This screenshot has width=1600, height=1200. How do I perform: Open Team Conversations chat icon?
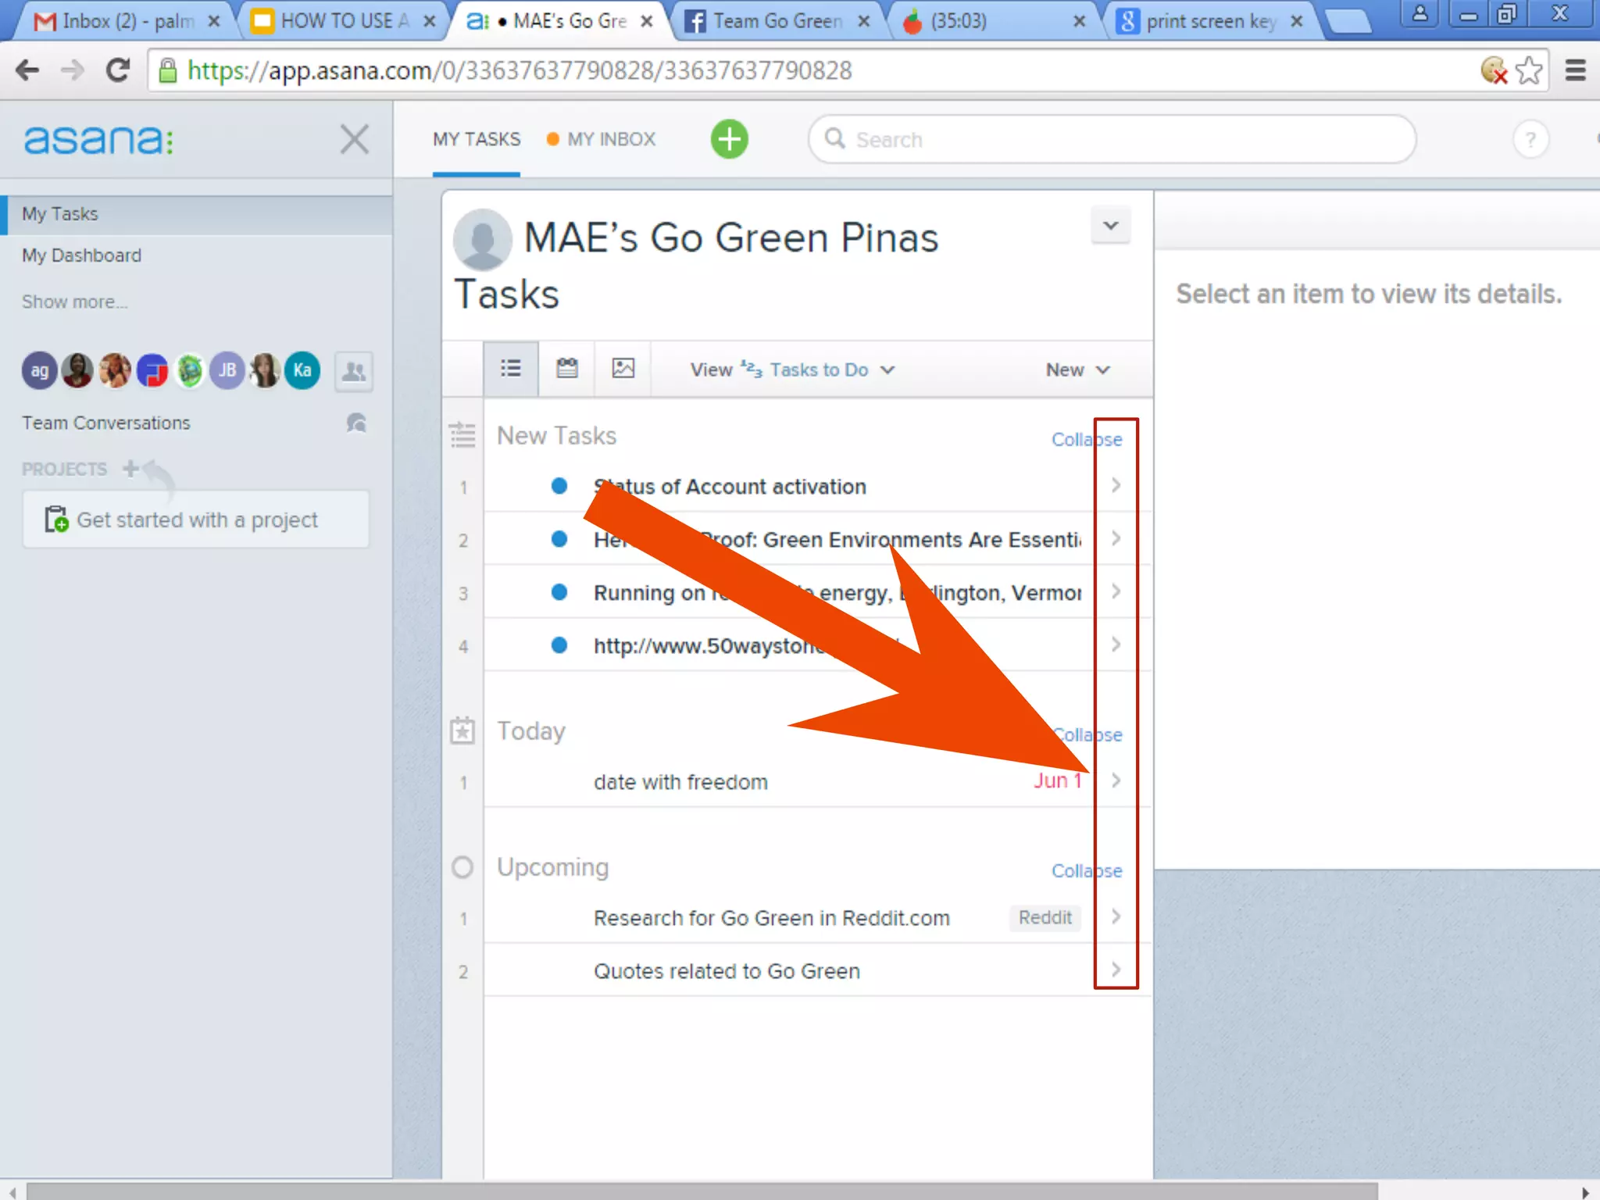[356, 423]
